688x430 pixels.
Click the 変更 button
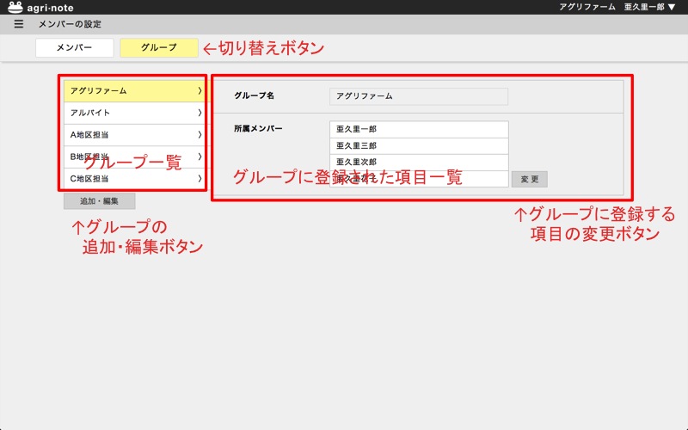point(529,180)
